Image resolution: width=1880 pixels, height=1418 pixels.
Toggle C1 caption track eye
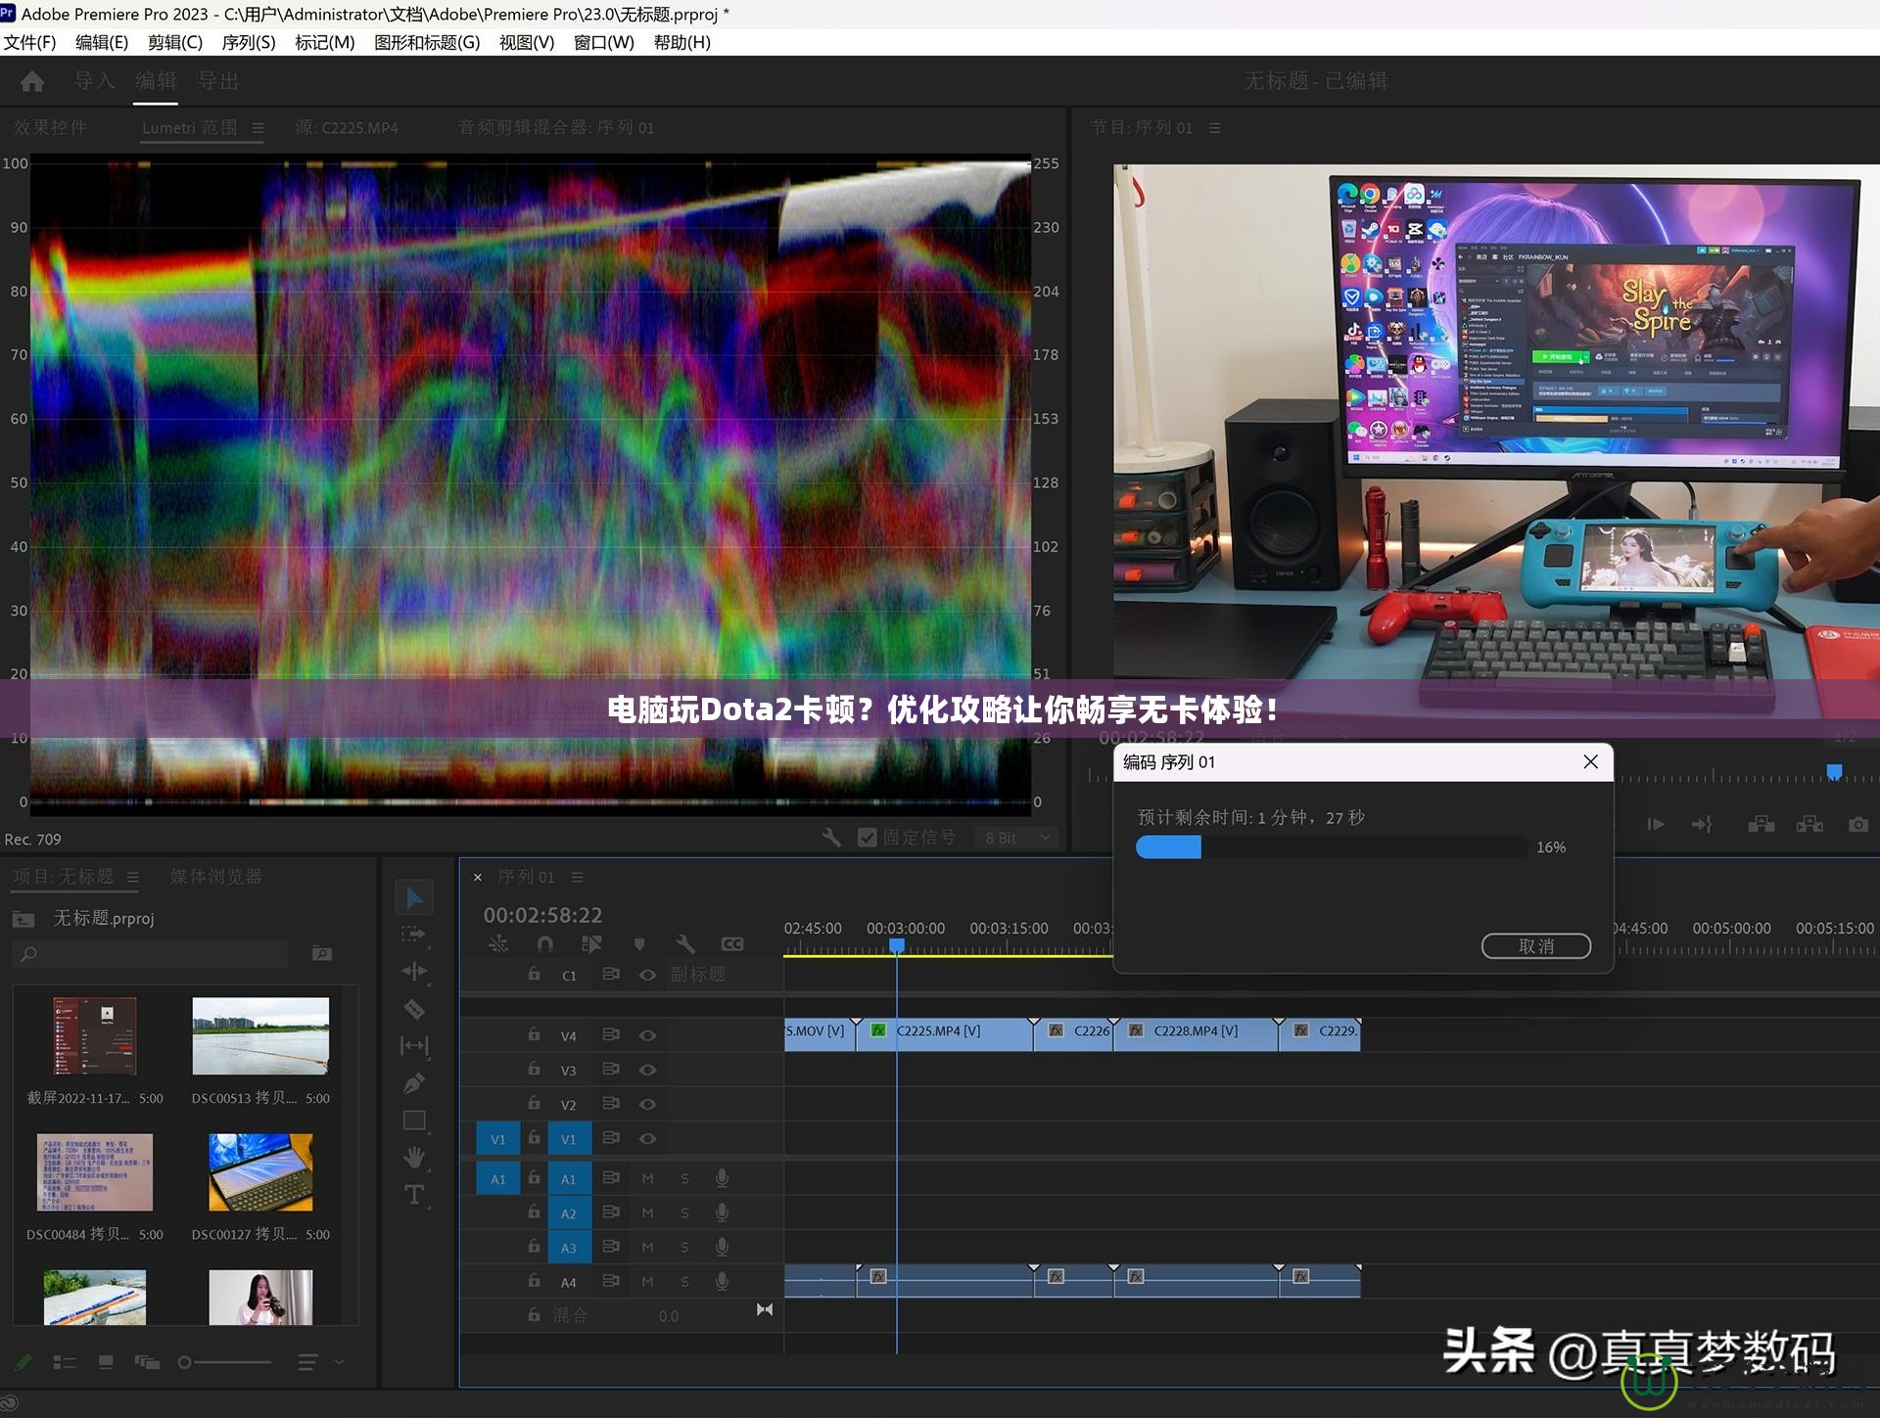pyautogui.click(x=647, y=975)
